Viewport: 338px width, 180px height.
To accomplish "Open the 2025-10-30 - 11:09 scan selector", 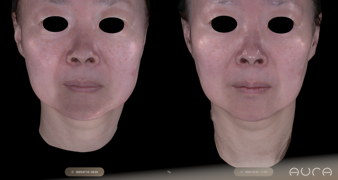I will 253,172.
